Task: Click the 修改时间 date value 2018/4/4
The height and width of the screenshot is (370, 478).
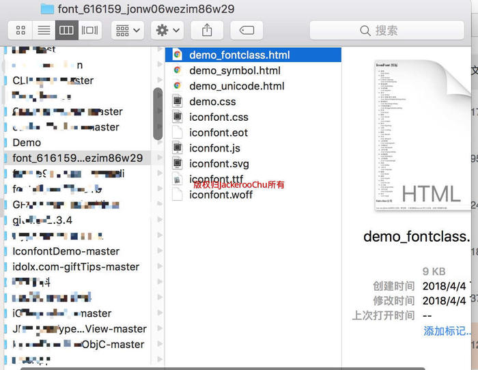Action: point(444,300)
